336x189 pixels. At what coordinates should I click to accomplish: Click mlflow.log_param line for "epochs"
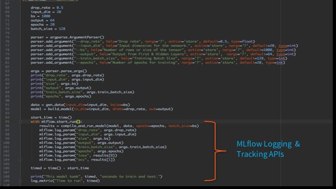81,151
